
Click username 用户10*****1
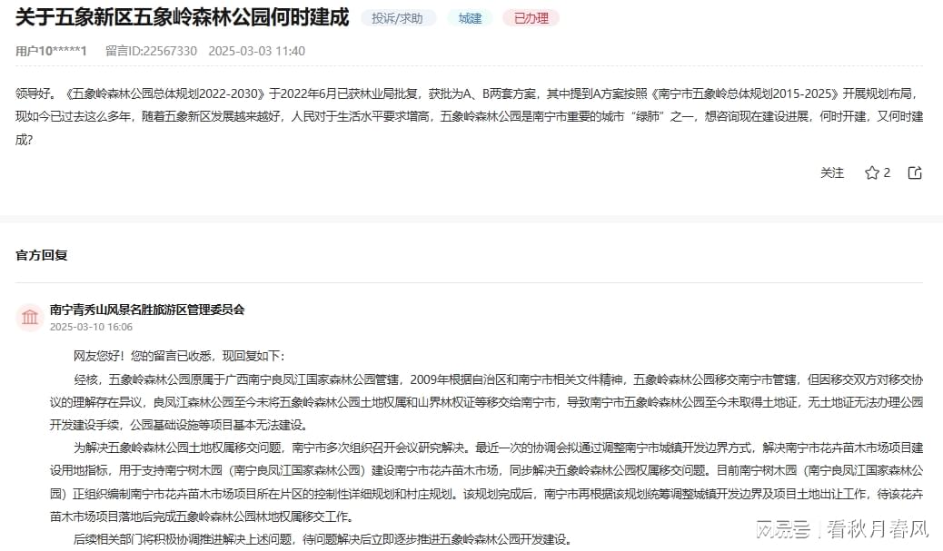[51, 51]
